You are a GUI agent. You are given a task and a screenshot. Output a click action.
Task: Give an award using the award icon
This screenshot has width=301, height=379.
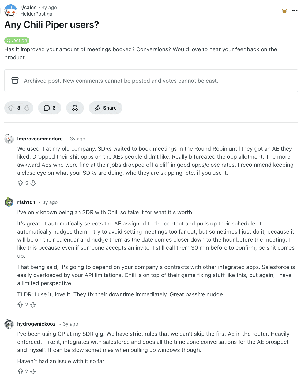click(x=75, y=108)
